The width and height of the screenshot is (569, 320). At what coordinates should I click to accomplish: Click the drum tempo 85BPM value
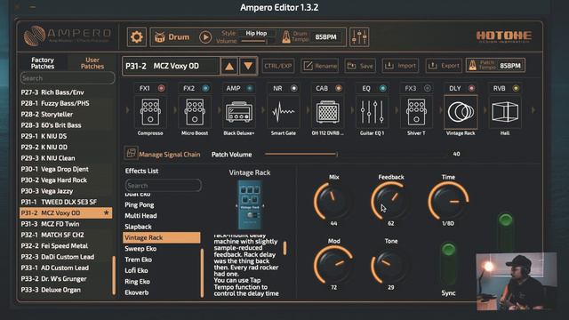[325, 37]
